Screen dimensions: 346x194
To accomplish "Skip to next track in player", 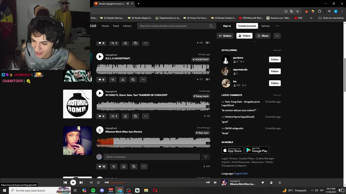I will 81,182.
